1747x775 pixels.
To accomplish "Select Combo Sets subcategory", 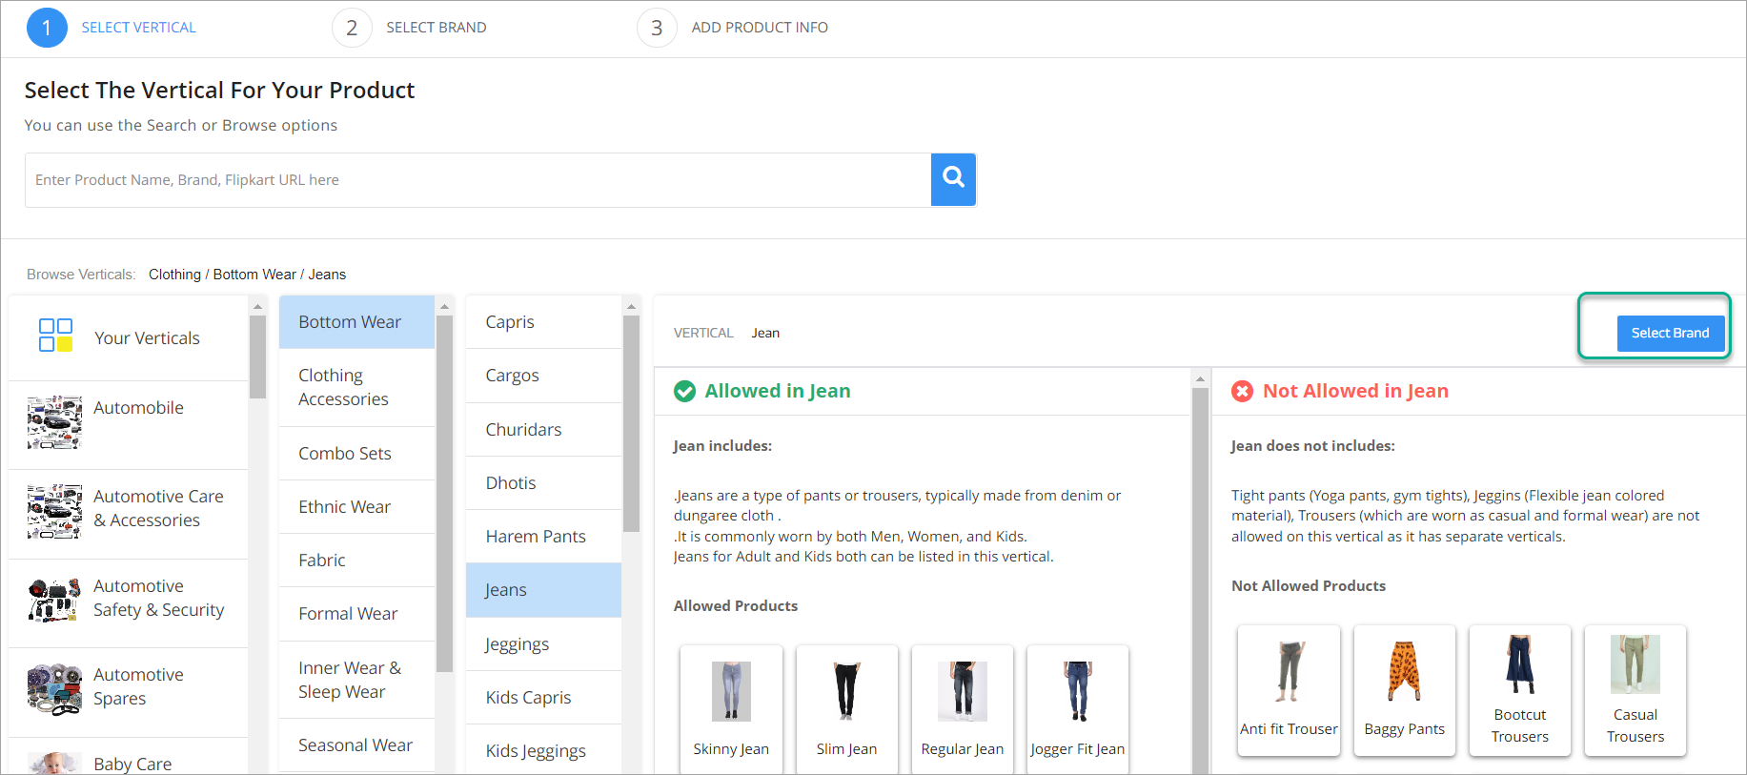I will 356,454.
